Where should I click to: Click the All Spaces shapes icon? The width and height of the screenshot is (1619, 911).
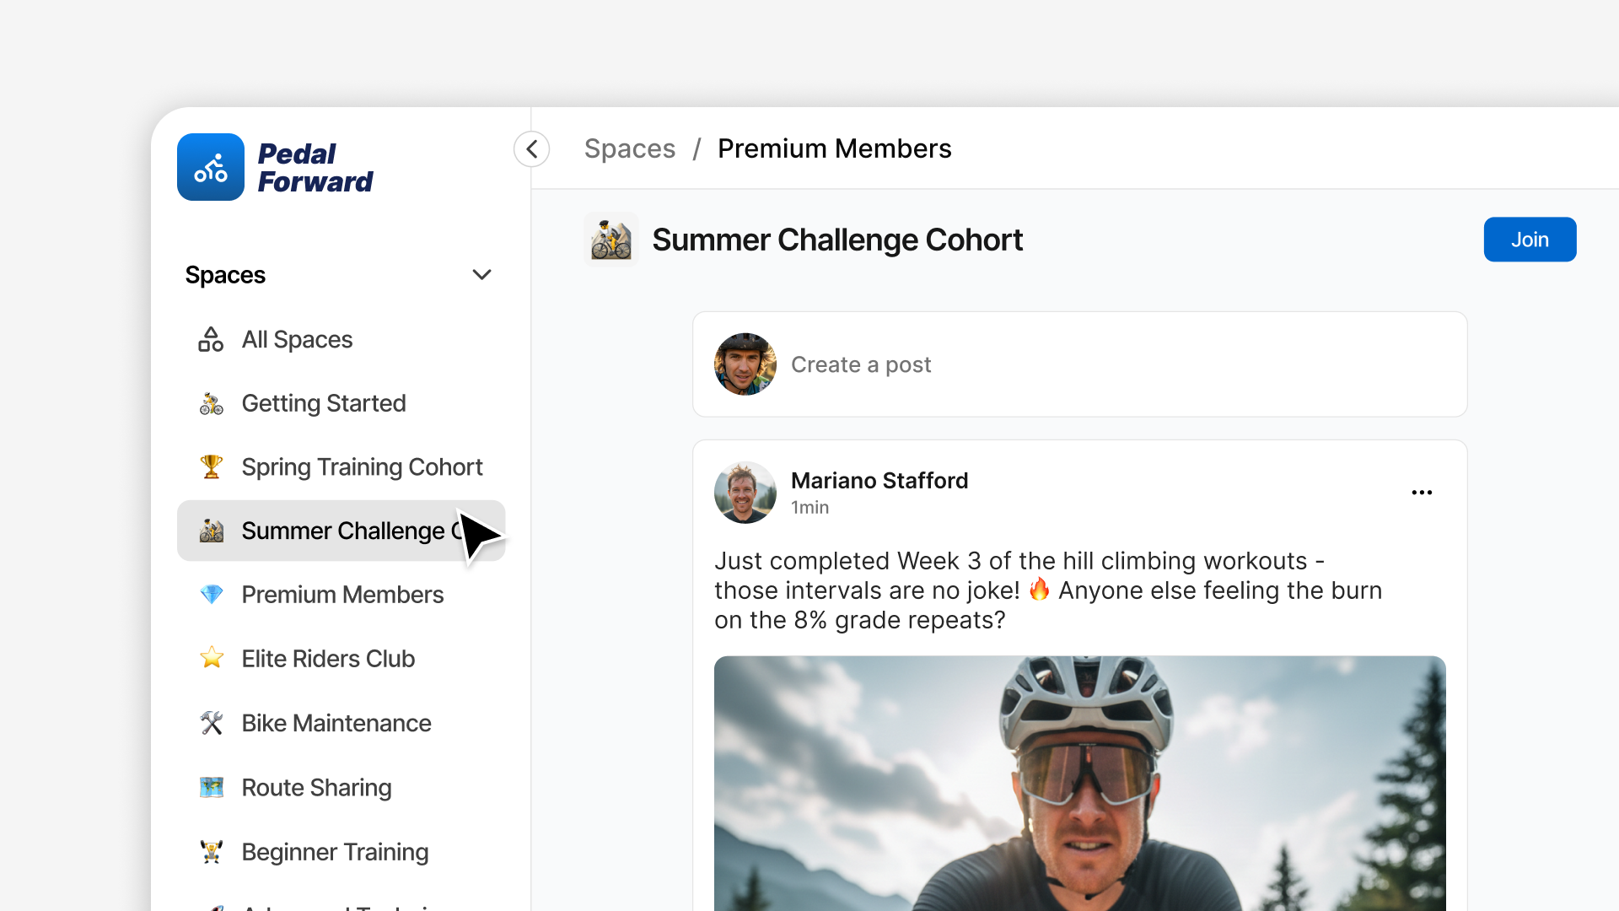click(211, 339)
